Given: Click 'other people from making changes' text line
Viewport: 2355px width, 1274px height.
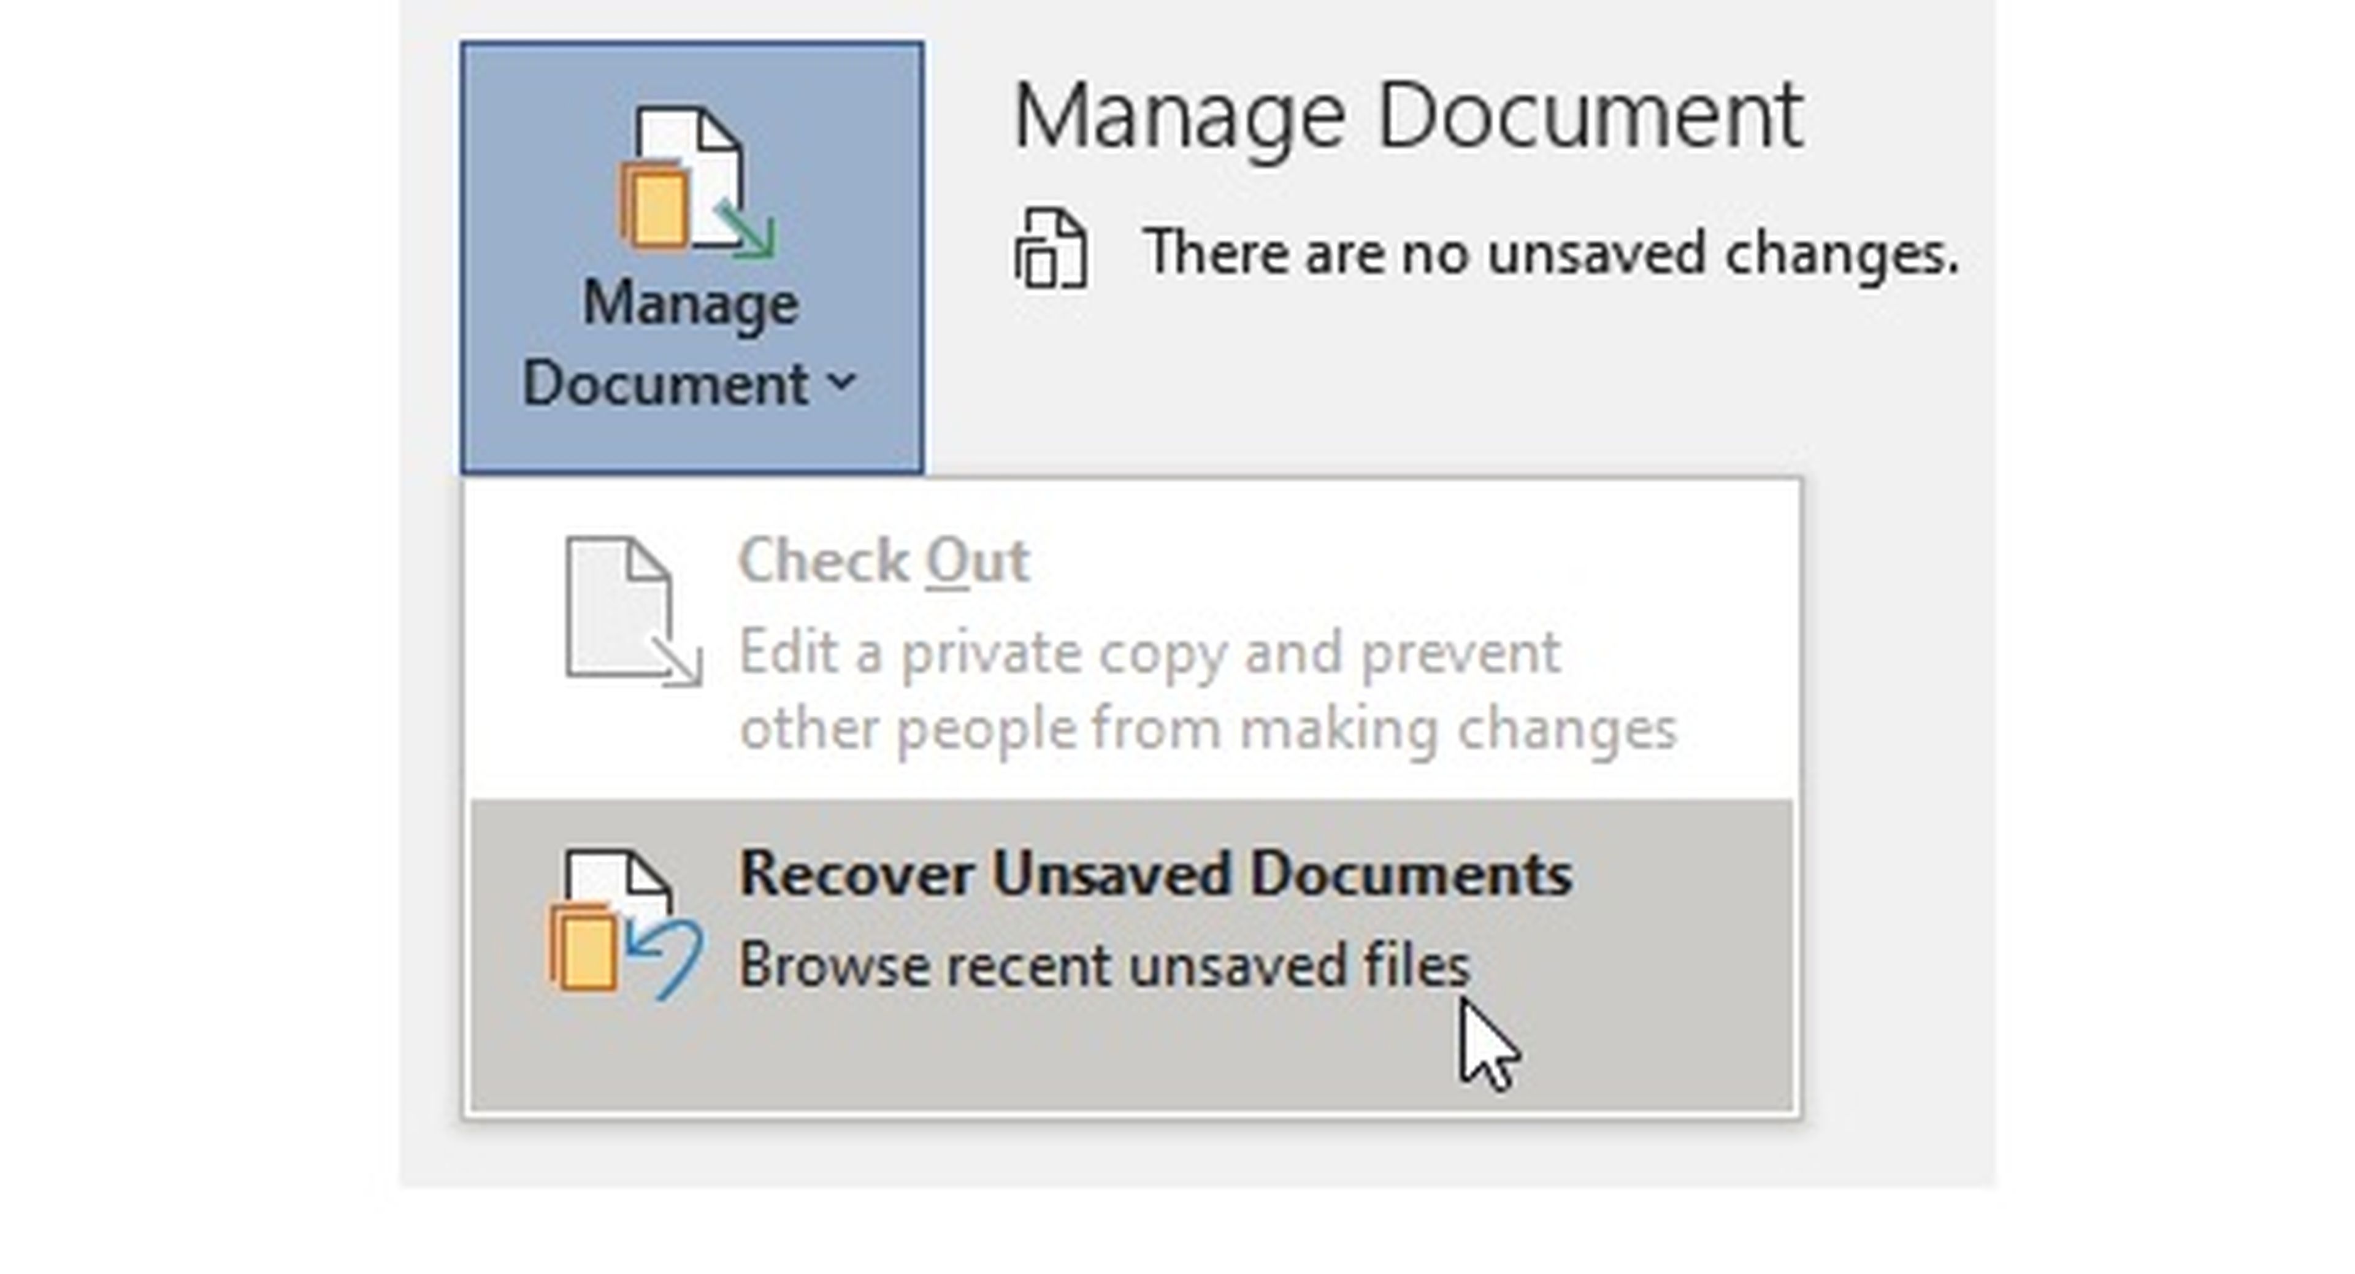Looking at the screenshot, I should (1208, 730).
